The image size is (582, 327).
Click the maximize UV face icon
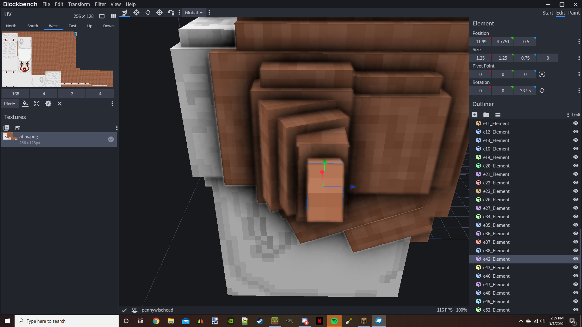[37, 104]
